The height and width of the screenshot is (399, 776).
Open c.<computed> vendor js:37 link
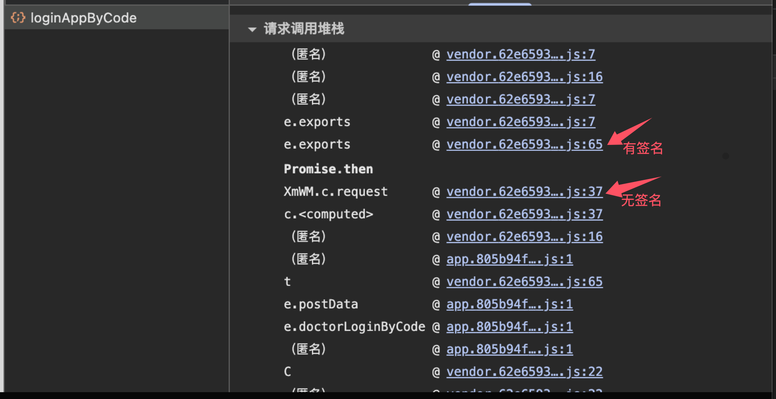click(524, 214)
